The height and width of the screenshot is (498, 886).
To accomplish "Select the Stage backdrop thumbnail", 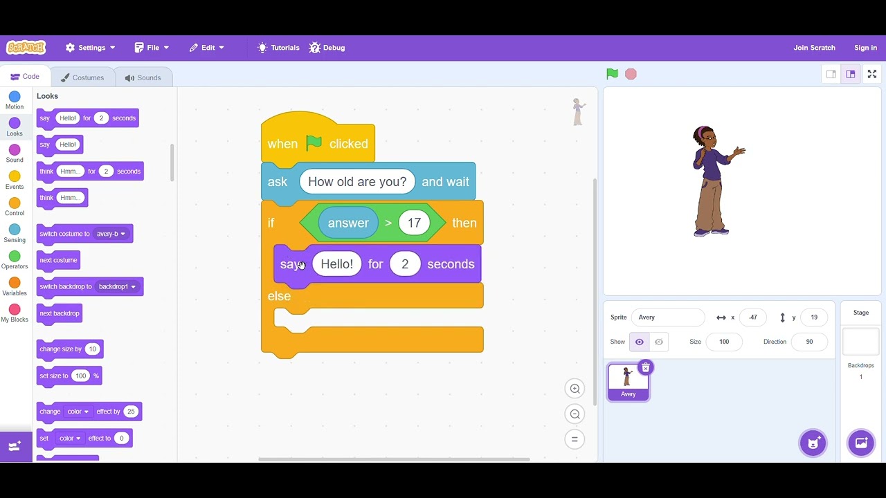I will (861, 341).
